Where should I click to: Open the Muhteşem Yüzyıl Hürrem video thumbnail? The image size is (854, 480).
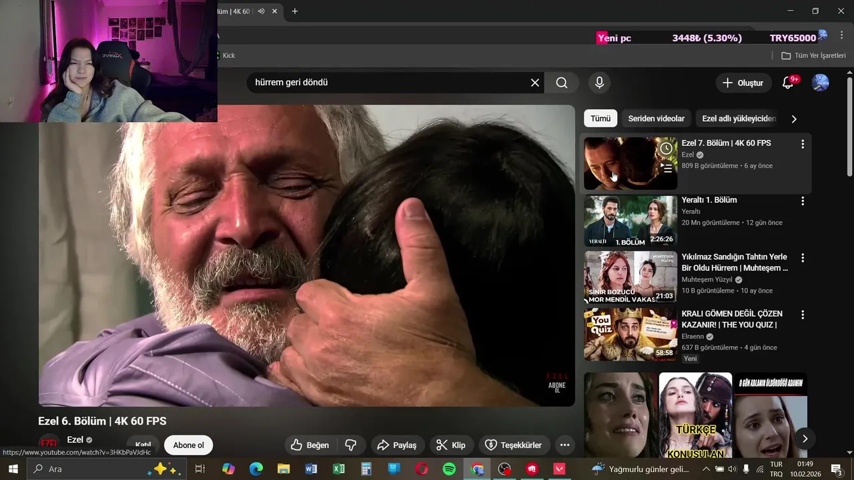630,277
